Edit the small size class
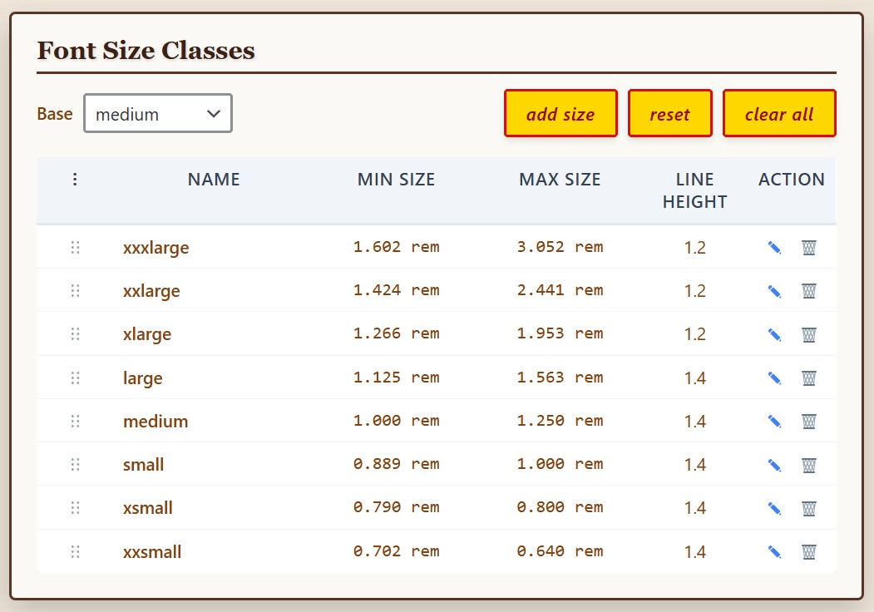Screen dimensions: 874x612 point(774,464)
